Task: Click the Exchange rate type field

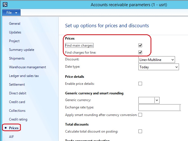Action: (159, 108)
